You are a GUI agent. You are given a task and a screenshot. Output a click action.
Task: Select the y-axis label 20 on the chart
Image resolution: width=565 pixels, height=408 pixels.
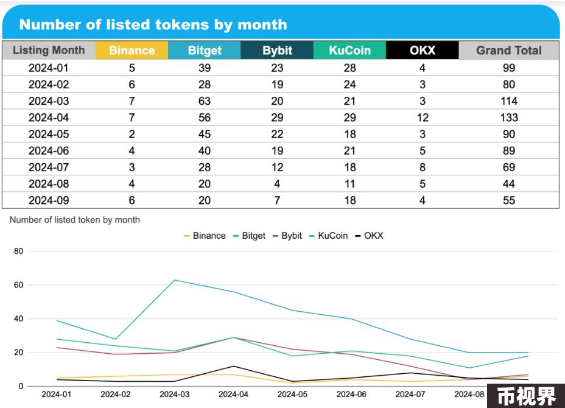[19, 353]
